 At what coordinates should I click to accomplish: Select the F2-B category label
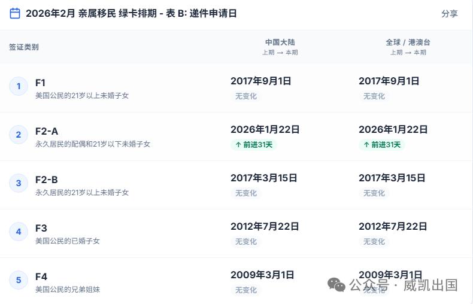(x=47, y=180)
